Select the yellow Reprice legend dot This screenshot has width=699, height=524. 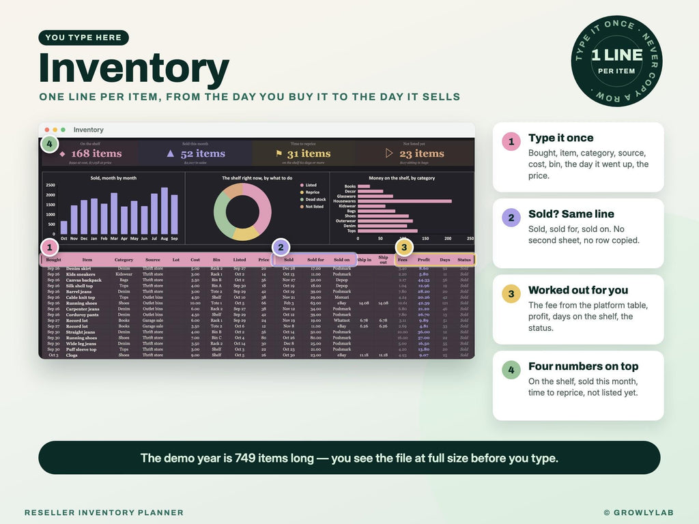[x=302, y=192]
